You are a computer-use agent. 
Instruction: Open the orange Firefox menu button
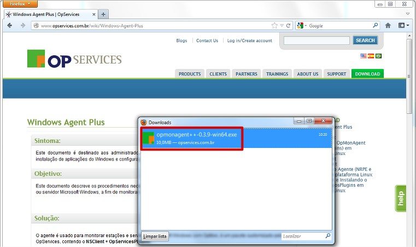coord(19,3)
